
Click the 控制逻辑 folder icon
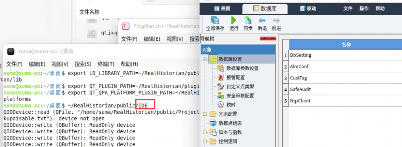point(213,141)
